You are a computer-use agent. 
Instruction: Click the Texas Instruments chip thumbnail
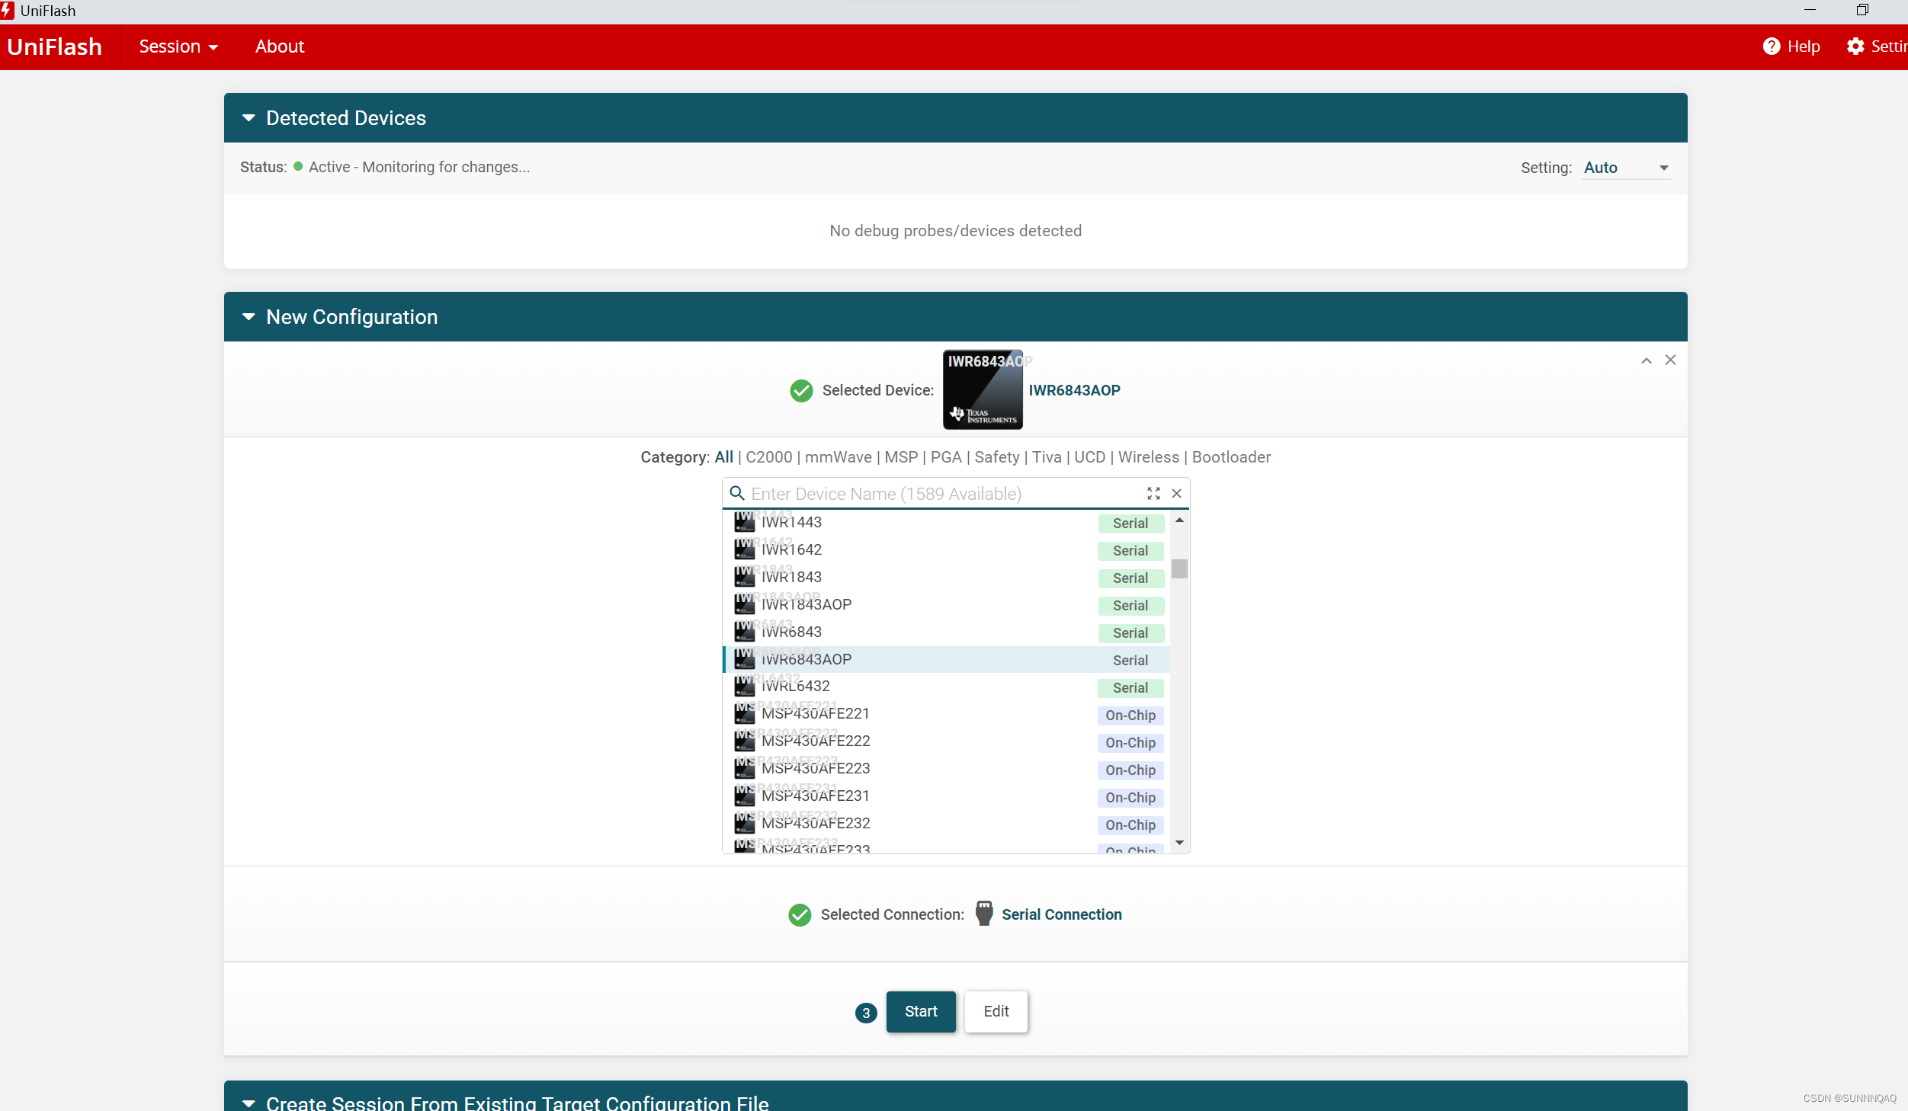(982, 389)
